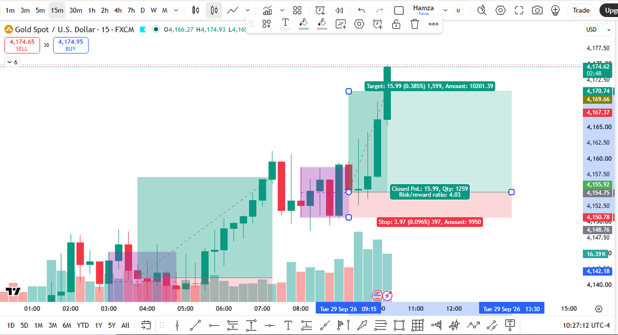This screenshot has width=618, height=335.
Task: Switch to the YTD date range
Action: pyautogui.click(x=83, y=325)
